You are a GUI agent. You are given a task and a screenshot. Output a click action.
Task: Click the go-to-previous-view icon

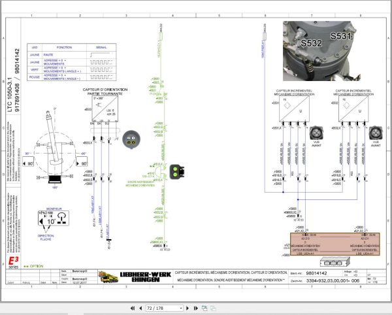204,308
